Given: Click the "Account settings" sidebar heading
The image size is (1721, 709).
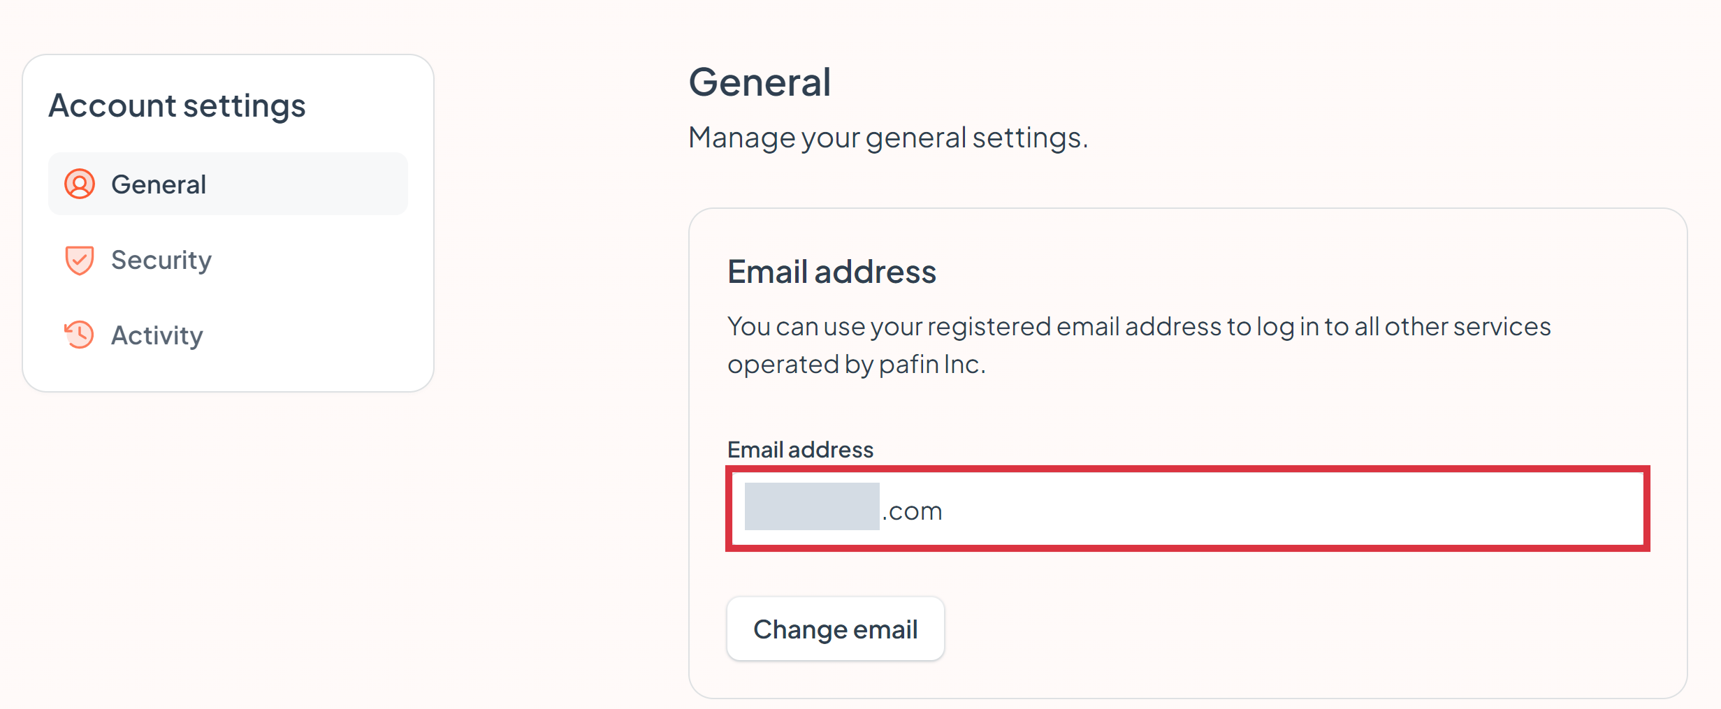Looking at the screenshot, I should [177, 106].
